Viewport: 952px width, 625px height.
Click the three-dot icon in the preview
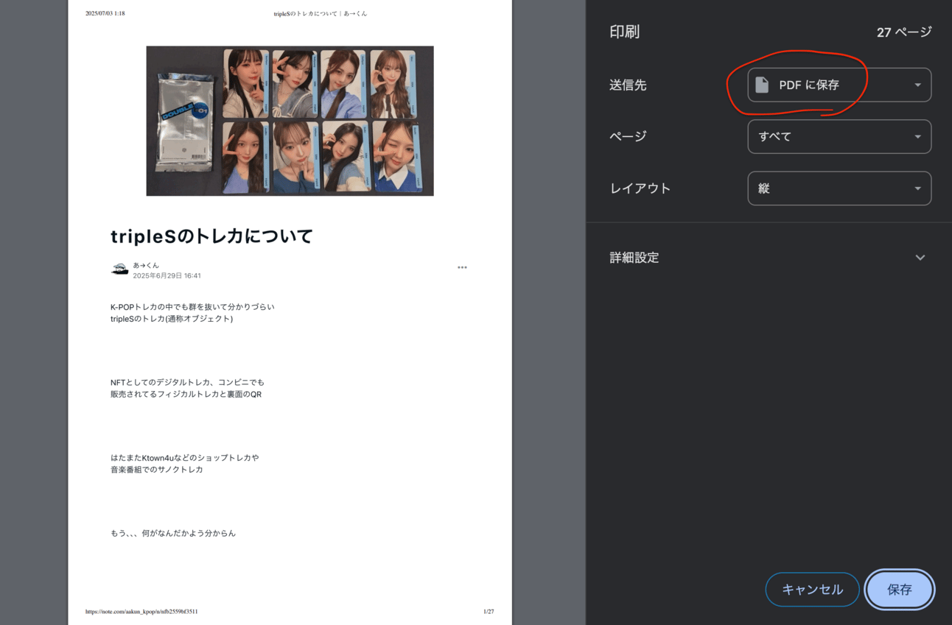point(462,267)
